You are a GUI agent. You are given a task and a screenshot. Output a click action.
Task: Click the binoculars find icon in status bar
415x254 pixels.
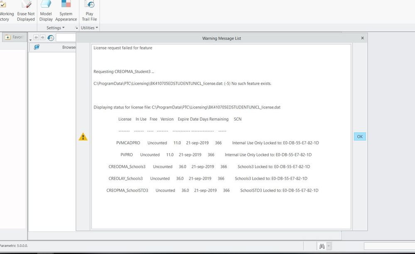tap(322, 246)
